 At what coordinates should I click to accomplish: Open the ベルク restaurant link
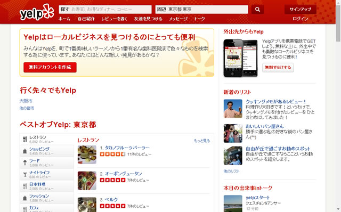pyautogui.click(x=111, y=200)
